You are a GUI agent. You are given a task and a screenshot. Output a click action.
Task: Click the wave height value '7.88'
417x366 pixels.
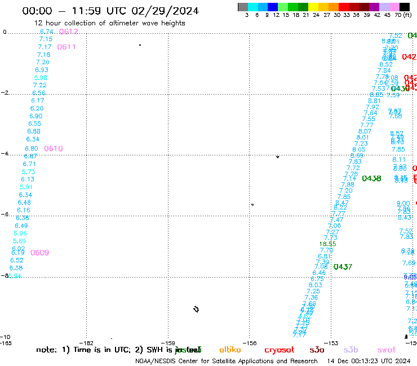coord(348,185)
